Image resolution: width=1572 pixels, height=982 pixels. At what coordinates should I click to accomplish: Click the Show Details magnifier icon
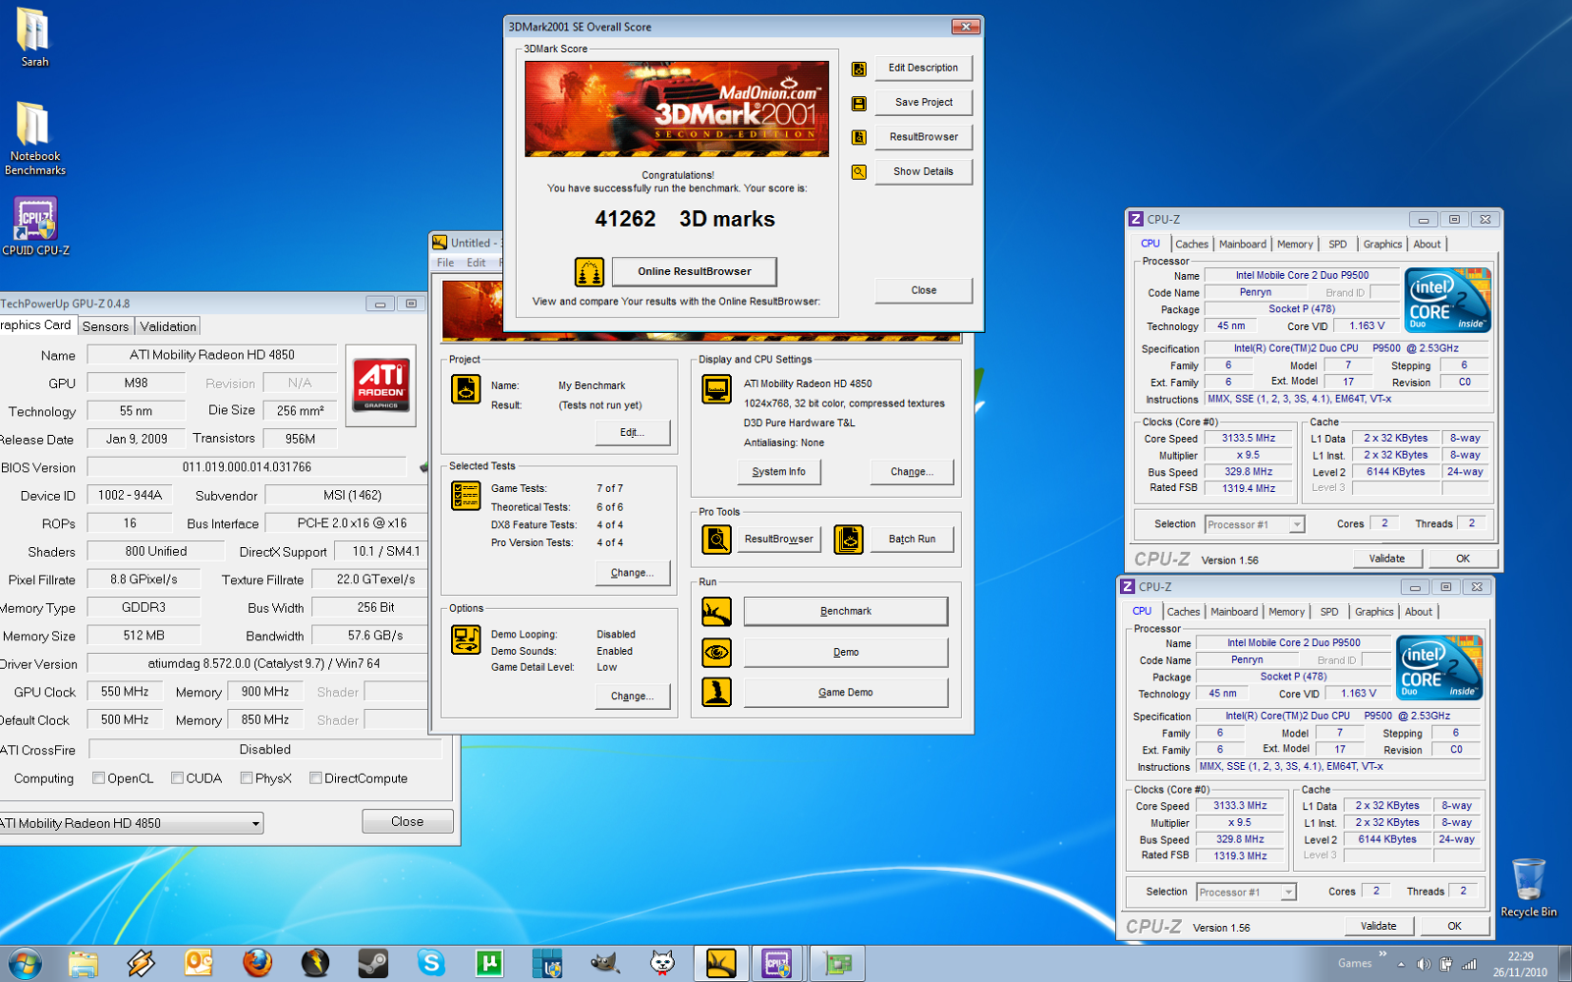tap(859, 172)
